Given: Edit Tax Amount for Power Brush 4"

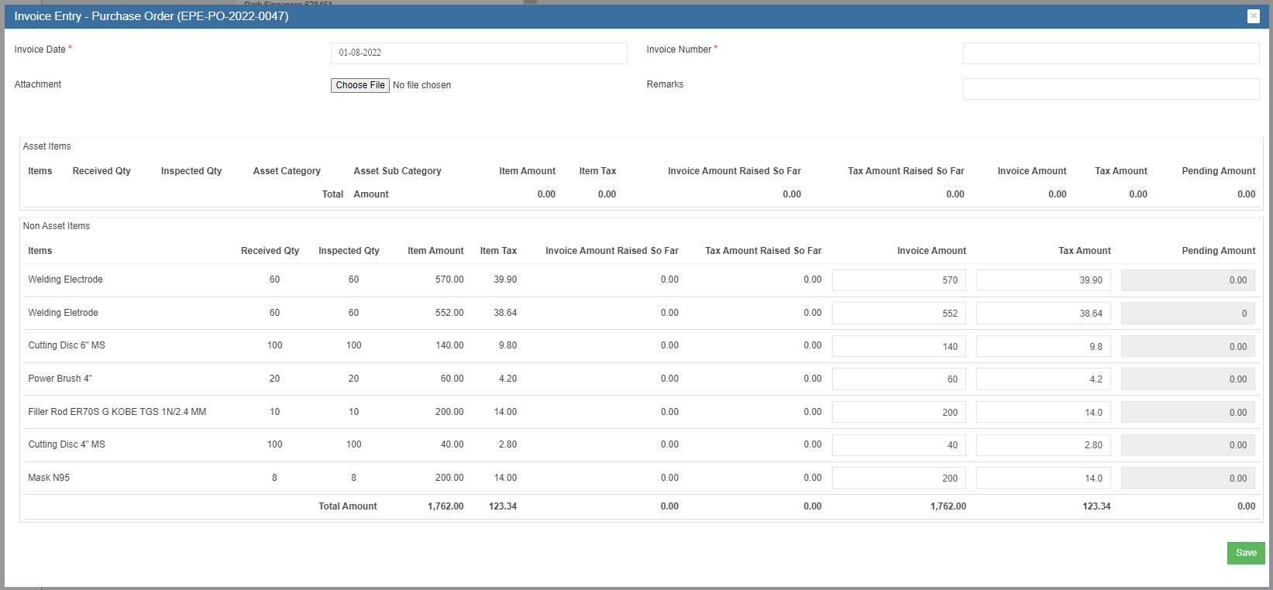Looking at the screenshot, I should click(1043, 379).
